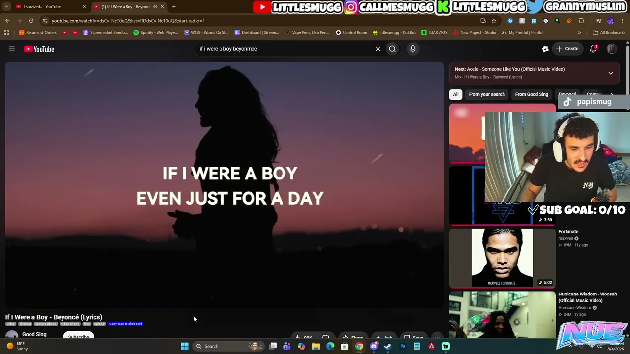Expand the Mix playlist panel chevron
The height and width of the screenshot is (354, 630).
[611, 73]
